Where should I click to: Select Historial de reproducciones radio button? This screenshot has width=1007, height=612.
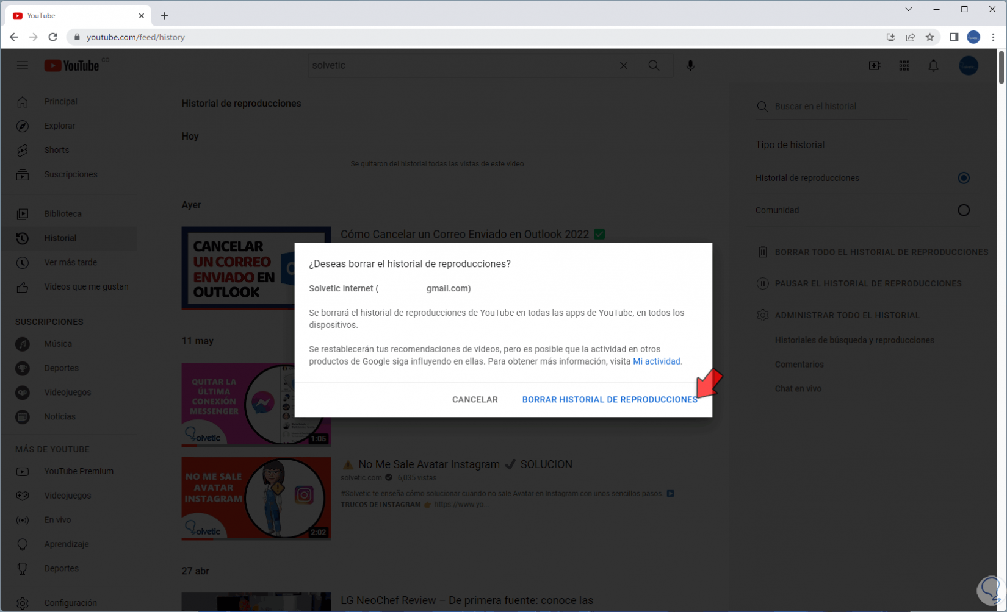tap(964, 178)
